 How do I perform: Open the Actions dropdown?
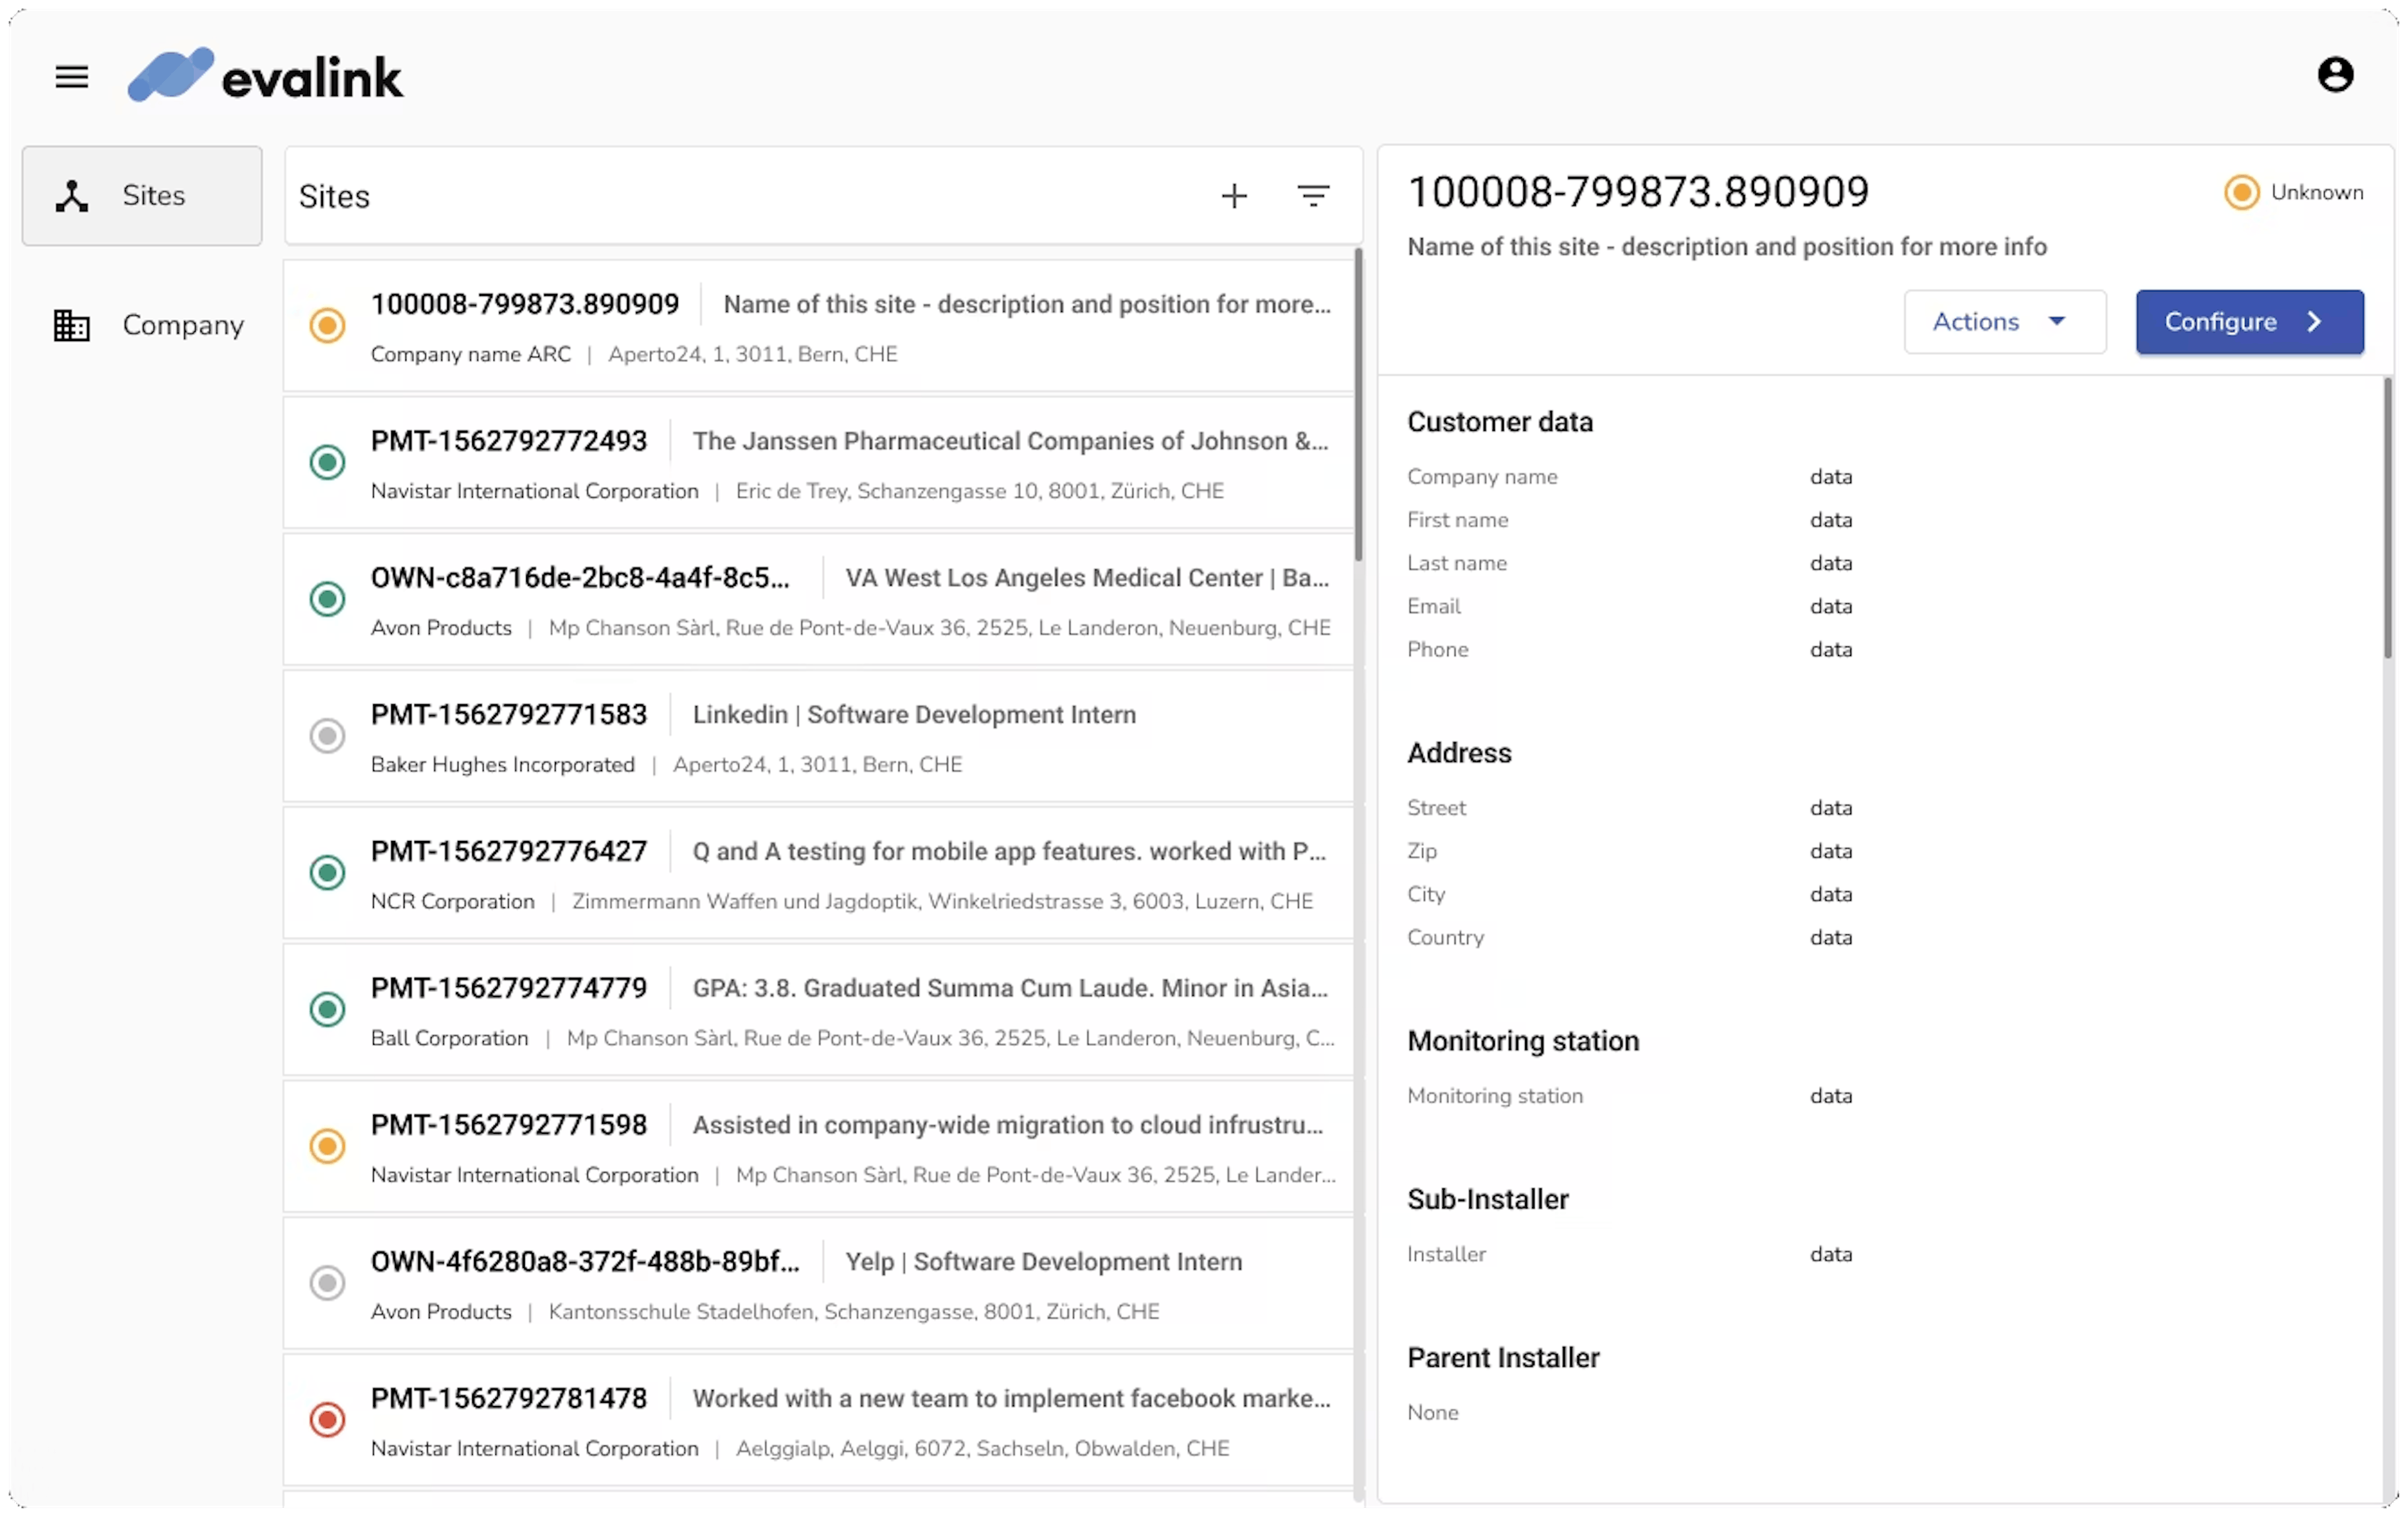point(2004,321)
